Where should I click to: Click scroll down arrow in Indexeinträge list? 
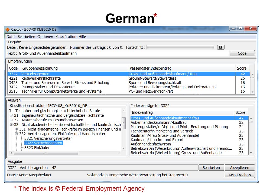click(251, 153)
